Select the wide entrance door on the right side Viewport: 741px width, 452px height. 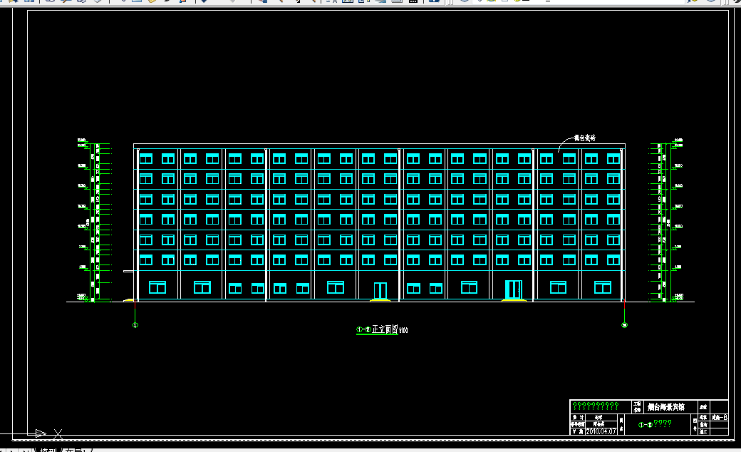tap(513, 290)
